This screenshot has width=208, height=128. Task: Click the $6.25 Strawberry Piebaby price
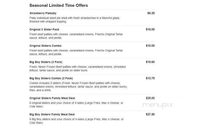tap(151, 13)
